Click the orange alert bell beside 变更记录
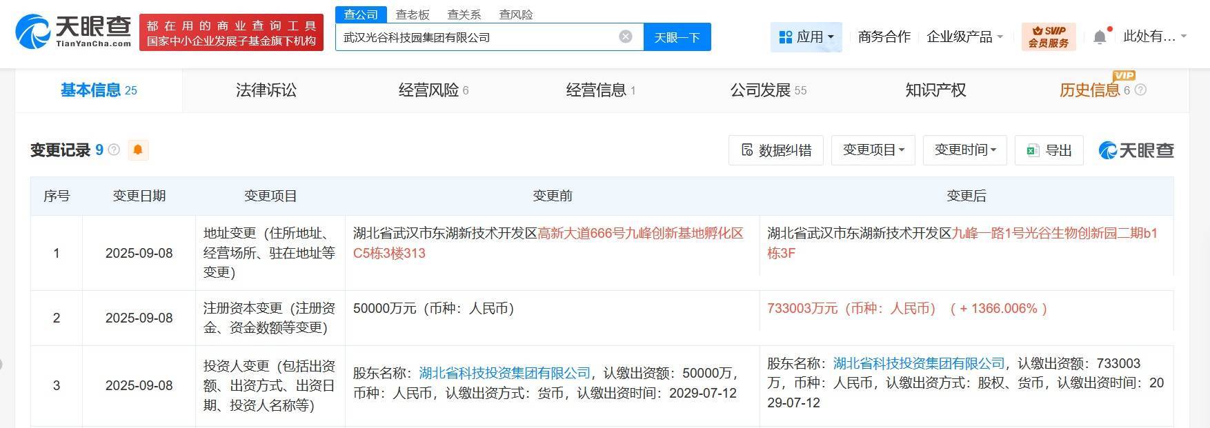1210x428 pixels. (x=138, y=150)
